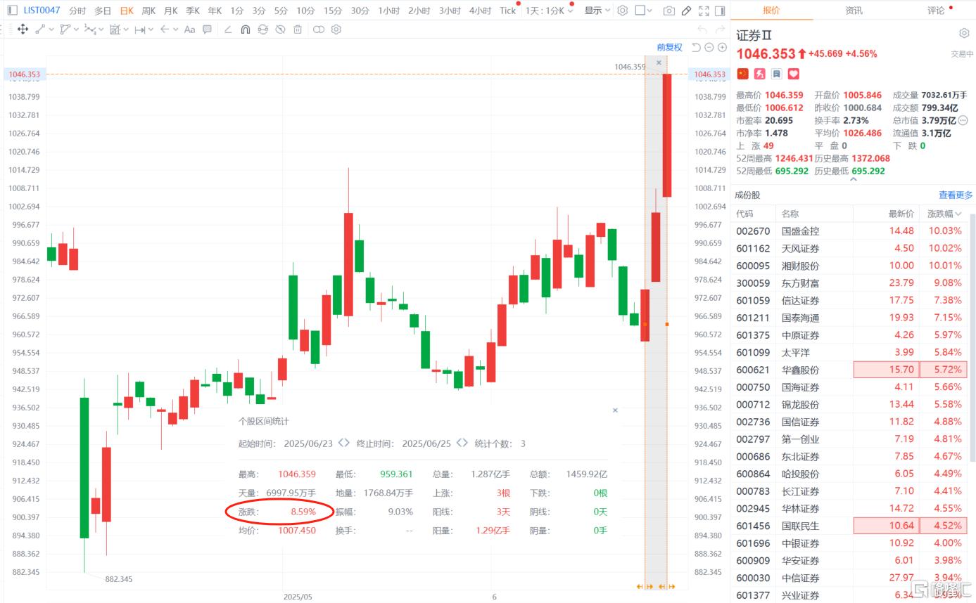The width and height of the screenshot is (976, 603).
Task: Select the move/crosshair cursor tool
Action: [23, 30]
